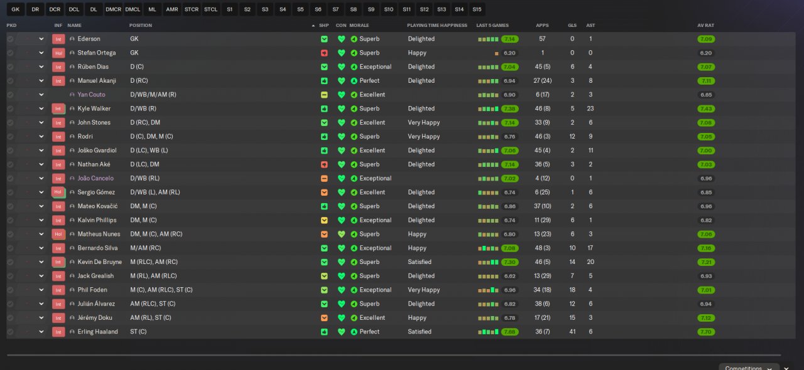804x370 pixels.
Task: Sort by the AV RAT column
Action: [705, 25]
